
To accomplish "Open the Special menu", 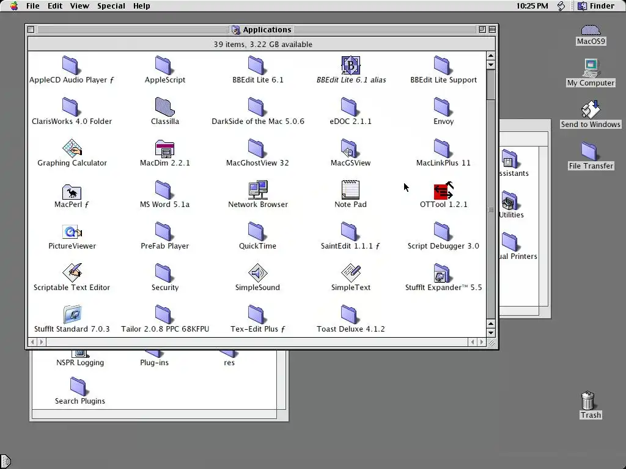I will pos(111,6).
